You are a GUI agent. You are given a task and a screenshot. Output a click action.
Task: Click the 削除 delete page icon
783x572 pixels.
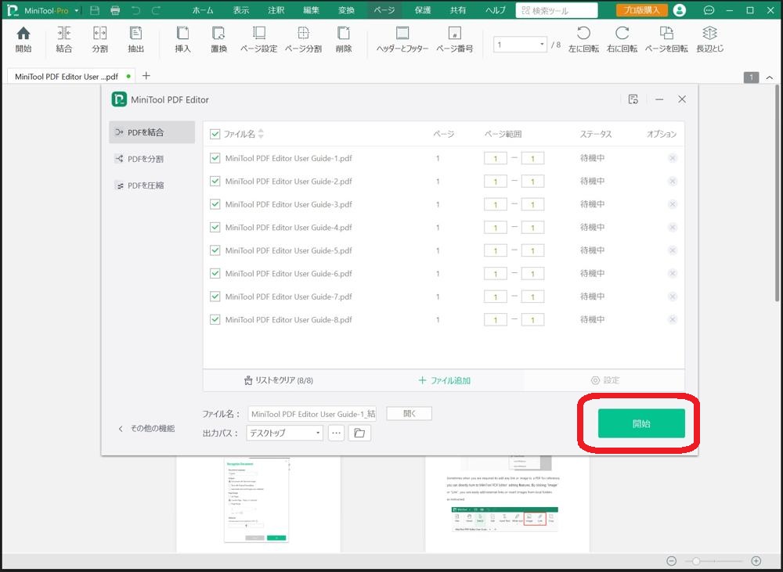(344, 39)
